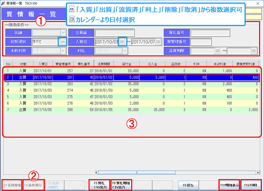
Task: Export with F6 質札明細 CSV出力
Action: (x=121, y=185)
